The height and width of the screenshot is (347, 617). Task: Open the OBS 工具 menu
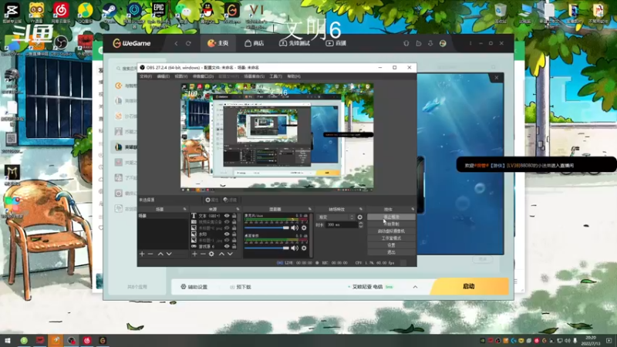point(275,76)
